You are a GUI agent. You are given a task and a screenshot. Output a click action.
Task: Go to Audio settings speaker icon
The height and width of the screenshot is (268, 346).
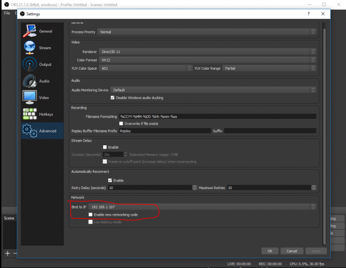point(30,81)
